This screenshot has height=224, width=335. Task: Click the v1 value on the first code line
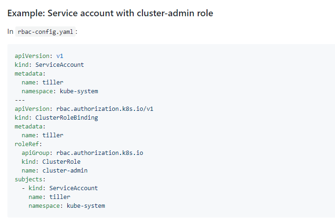[x=60, y=56]
